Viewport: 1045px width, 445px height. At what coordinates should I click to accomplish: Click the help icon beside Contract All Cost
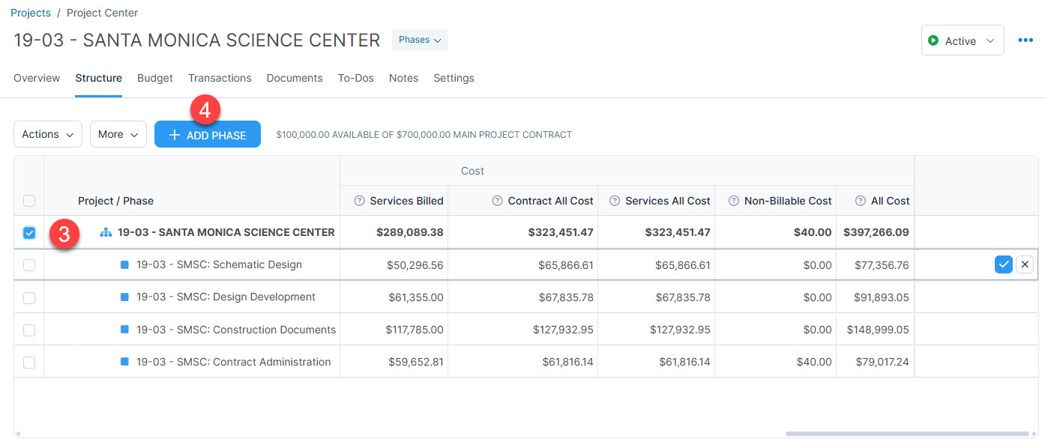496,201
